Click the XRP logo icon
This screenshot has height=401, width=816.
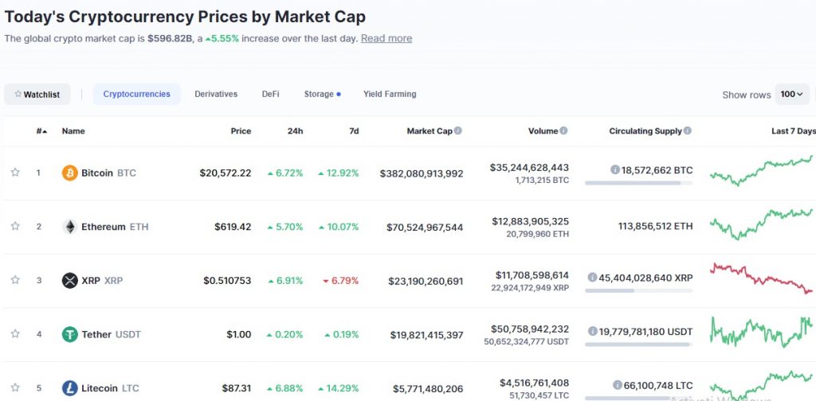pyautogui.click(x=70, y=280)
